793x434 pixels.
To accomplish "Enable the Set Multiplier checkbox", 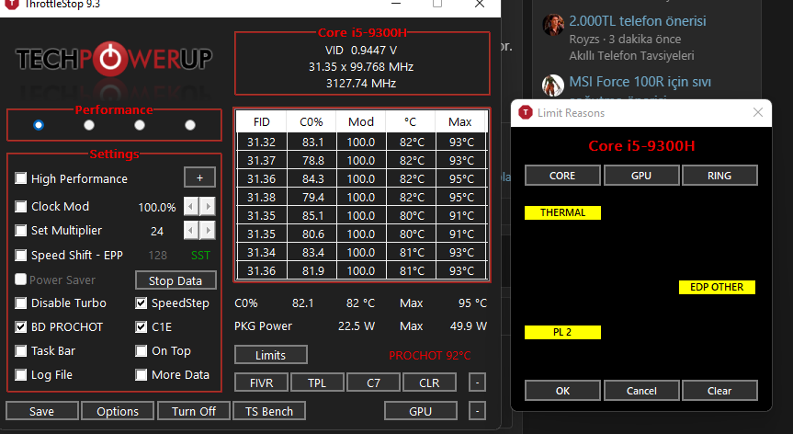I will (x=21, y=231).
